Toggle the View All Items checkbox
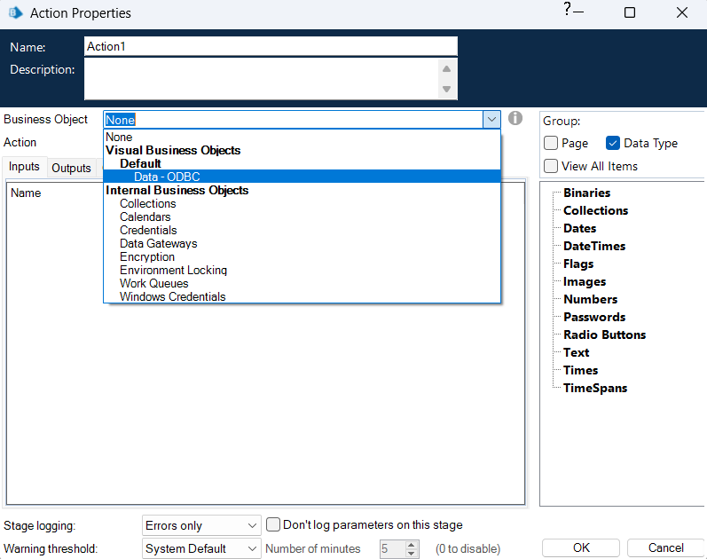This screenshot has width=707, height=559. pos(551,166)
